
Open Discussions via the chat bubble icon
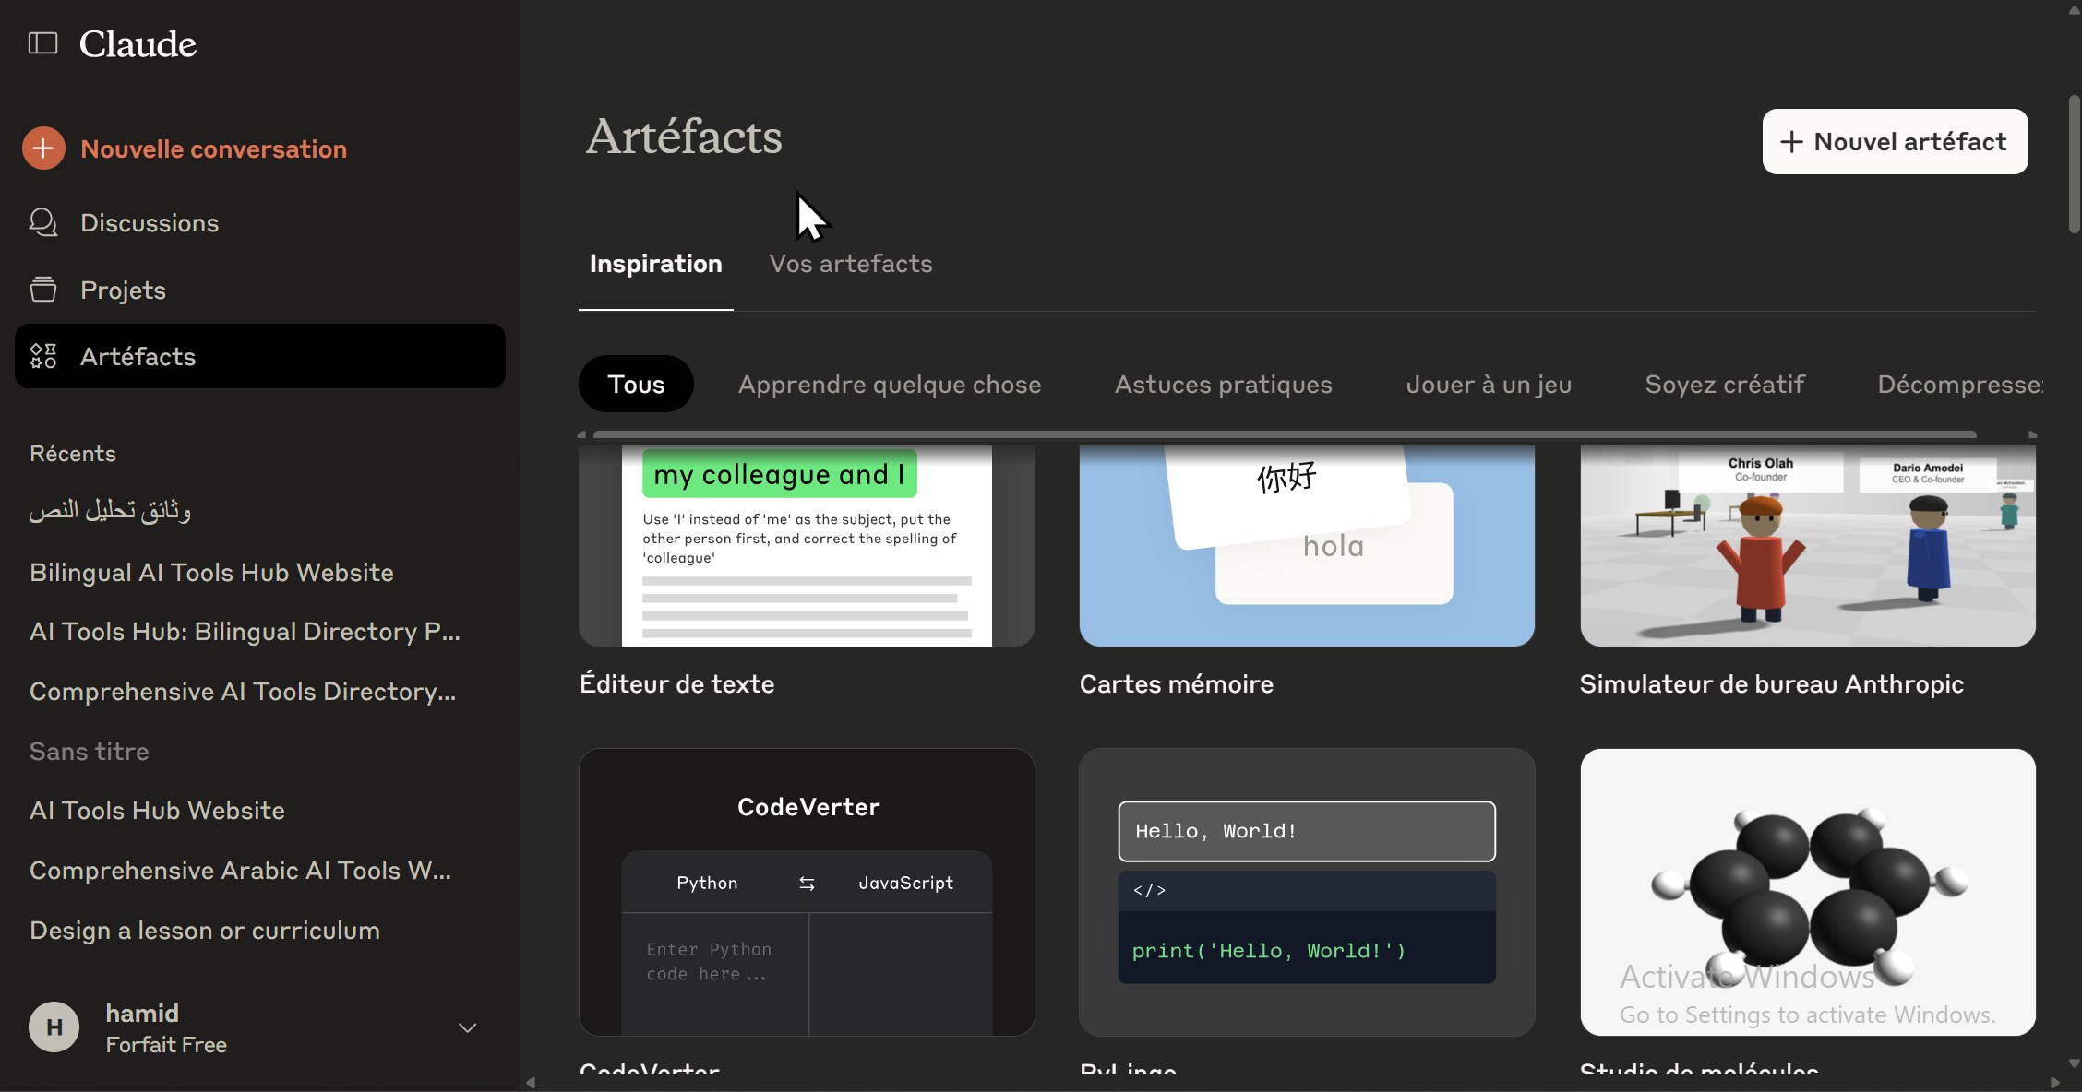click(x=42, y=222)
